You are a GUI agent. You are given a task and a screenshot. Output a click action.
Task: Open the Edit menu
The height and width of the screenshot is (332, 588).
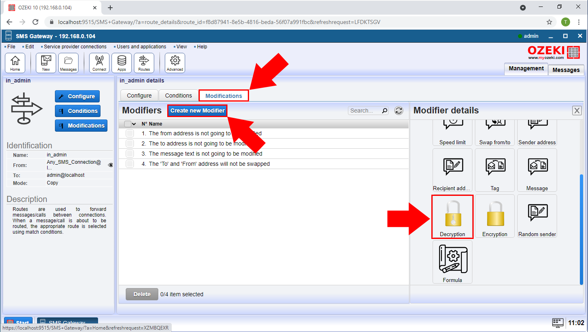coord(29,47)
